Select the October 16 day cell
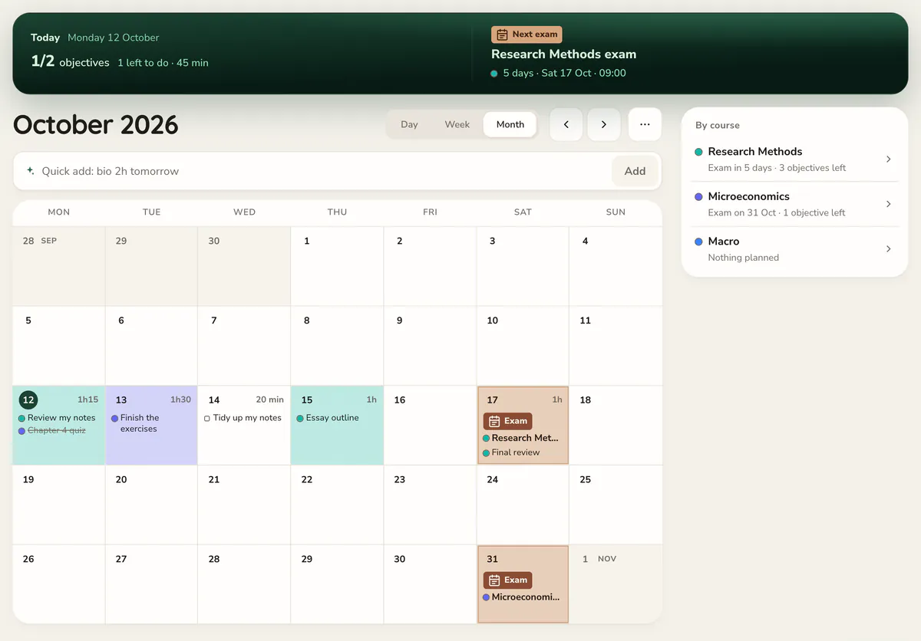This screenshot has width=921, height=641. tap(430, 426)
